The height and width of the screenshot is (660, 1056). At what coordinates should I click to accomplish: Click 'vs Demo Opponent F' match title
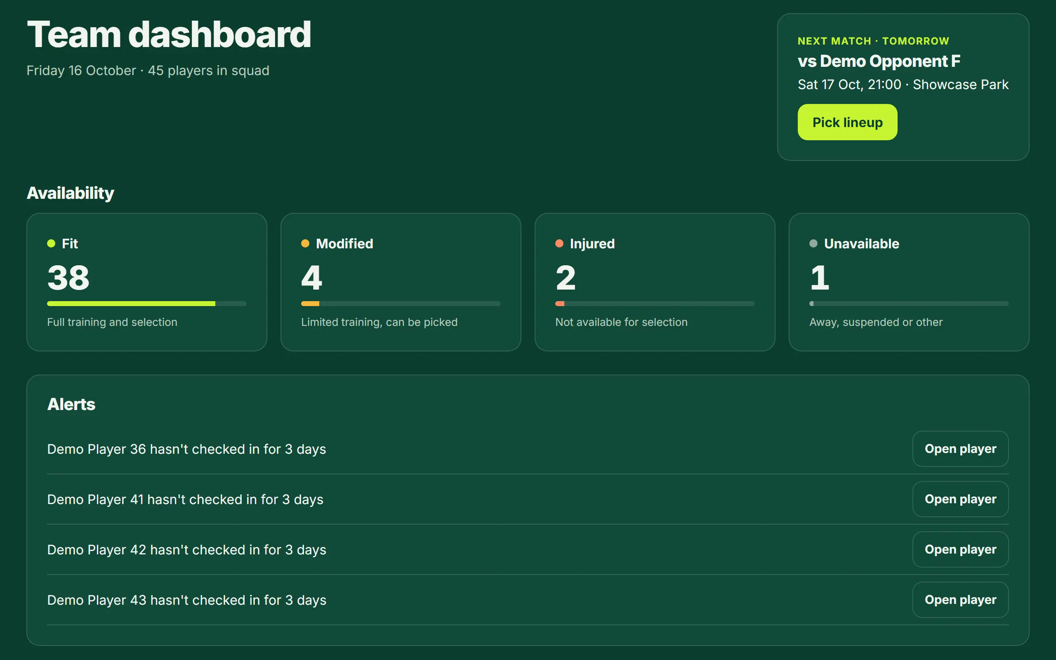coord(879,61)
